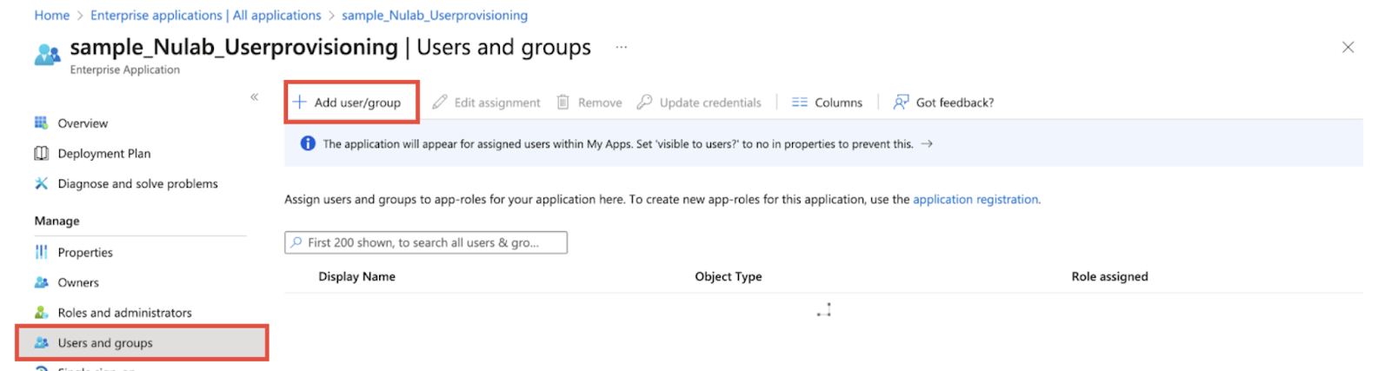
Task: Click the Edit assignment pencil icon
Action: (x=440, y=103)
